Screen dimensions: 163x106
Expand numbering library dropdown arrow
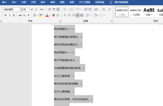[75, 9]
